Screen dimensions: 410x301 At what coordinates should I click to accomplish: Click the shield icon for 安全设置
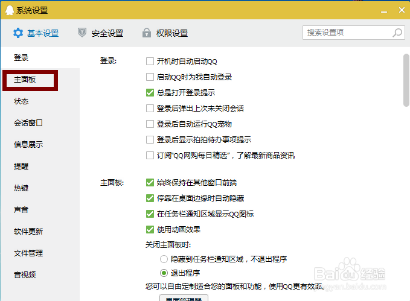click(82, 33)
